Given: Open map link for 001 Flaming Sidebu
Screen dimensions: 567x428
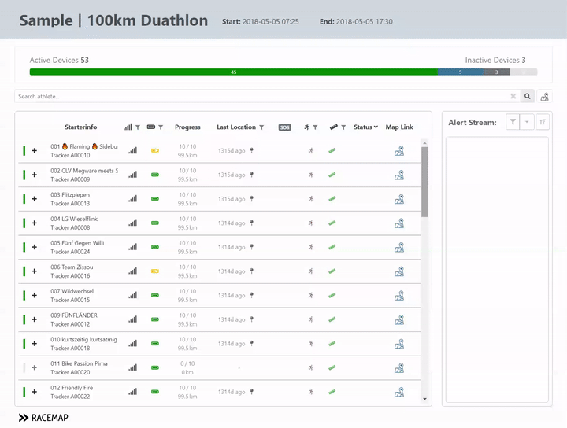Looking at the screenshot, I should 399,151.
